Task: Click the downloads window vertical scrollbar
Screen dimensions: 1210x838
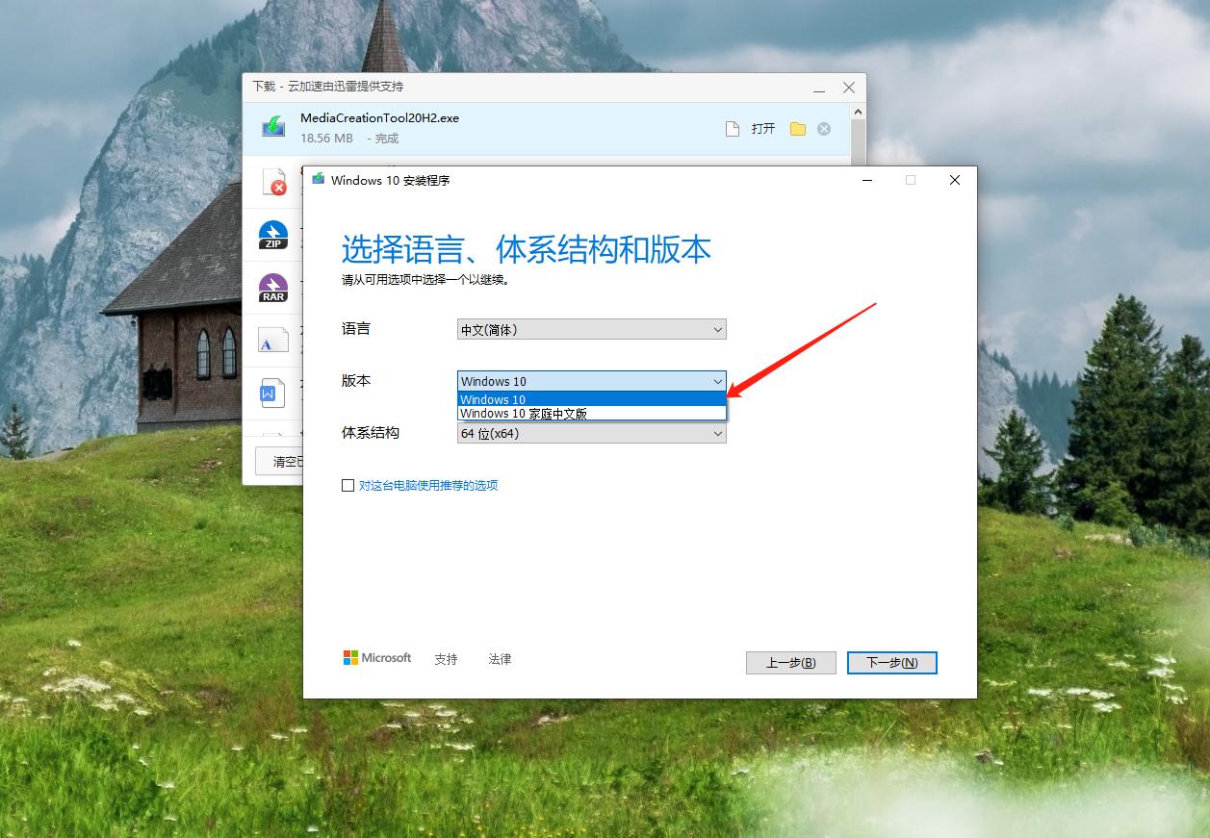Action: coord(859,135)
